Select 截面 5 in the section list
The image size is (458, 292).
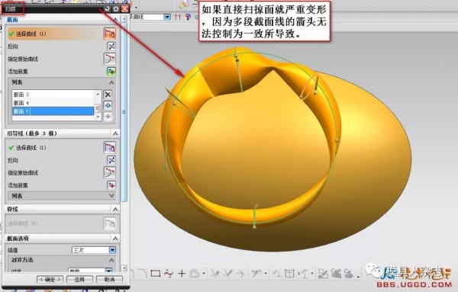(53, 111)
